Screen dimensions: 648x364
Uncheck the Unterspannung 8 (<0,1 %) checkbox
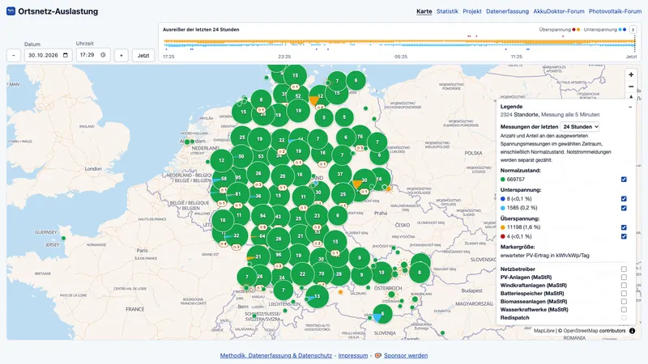tap(624, 198)
